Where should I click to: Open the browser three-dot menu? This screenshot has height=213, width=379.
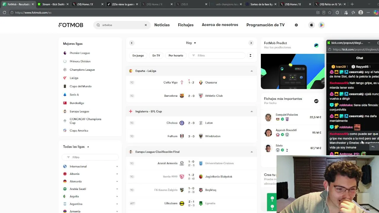tap(368, 12)
